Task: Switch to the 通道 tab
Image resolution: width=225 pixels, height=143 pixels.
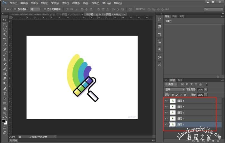Action: coord(180,80)
